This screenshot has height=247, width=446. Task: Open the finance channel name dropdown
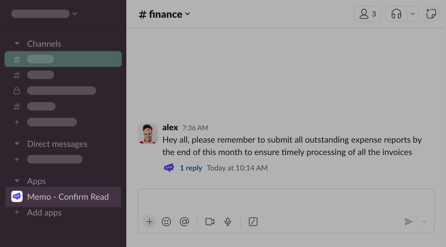pos(164,14)
